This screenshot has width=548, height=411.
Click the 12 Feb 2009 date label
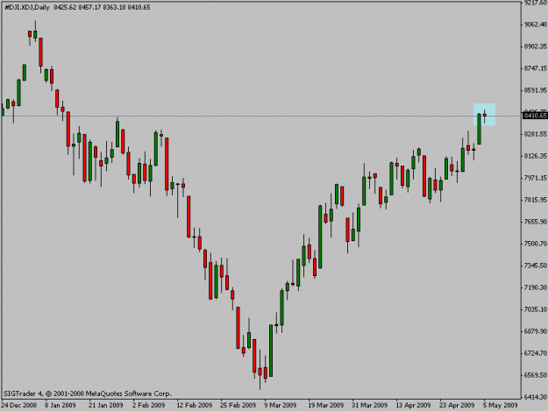[x=195, y=406]
